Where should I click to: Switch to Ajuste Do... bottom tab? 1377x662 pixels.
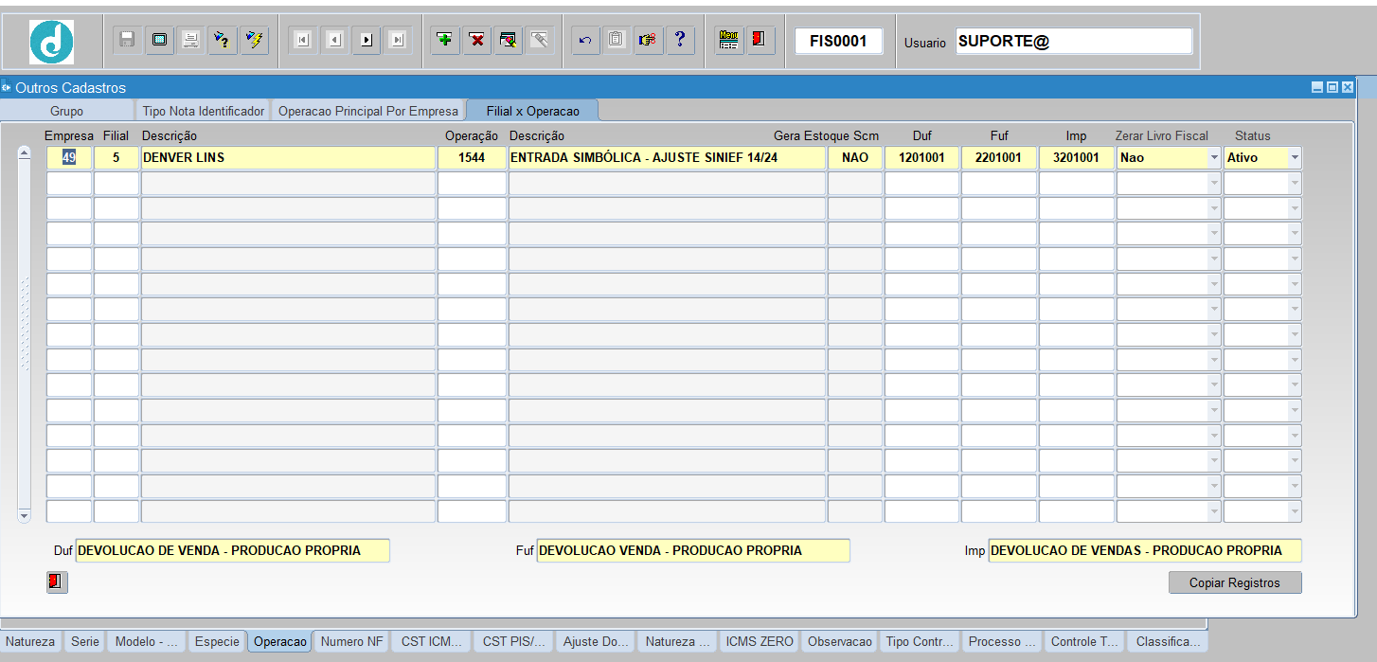(596, 641)
